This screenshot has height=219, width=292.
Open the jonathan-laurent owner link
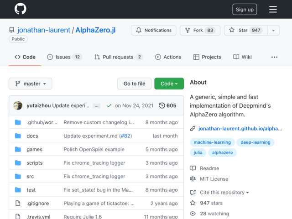(x=44, y=30)
